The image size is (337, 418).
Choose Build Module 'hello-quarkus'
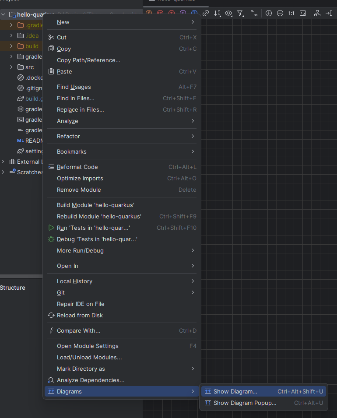pyautogui.click(x=122, y=205)
